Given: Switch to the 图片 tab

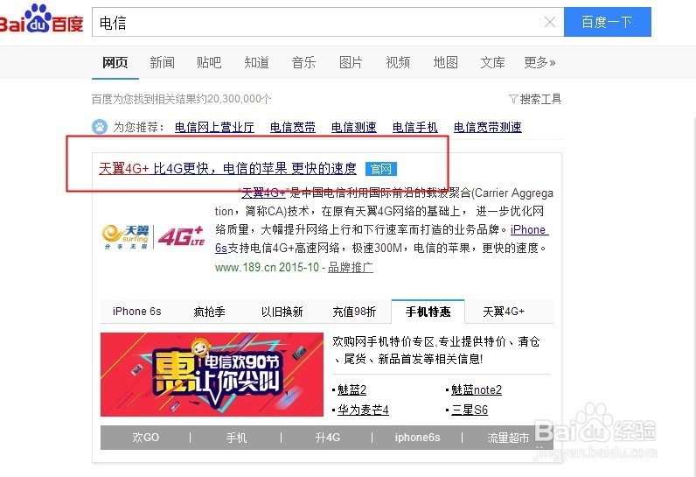Looking at the screenshot, I should (x=351, y=63).
